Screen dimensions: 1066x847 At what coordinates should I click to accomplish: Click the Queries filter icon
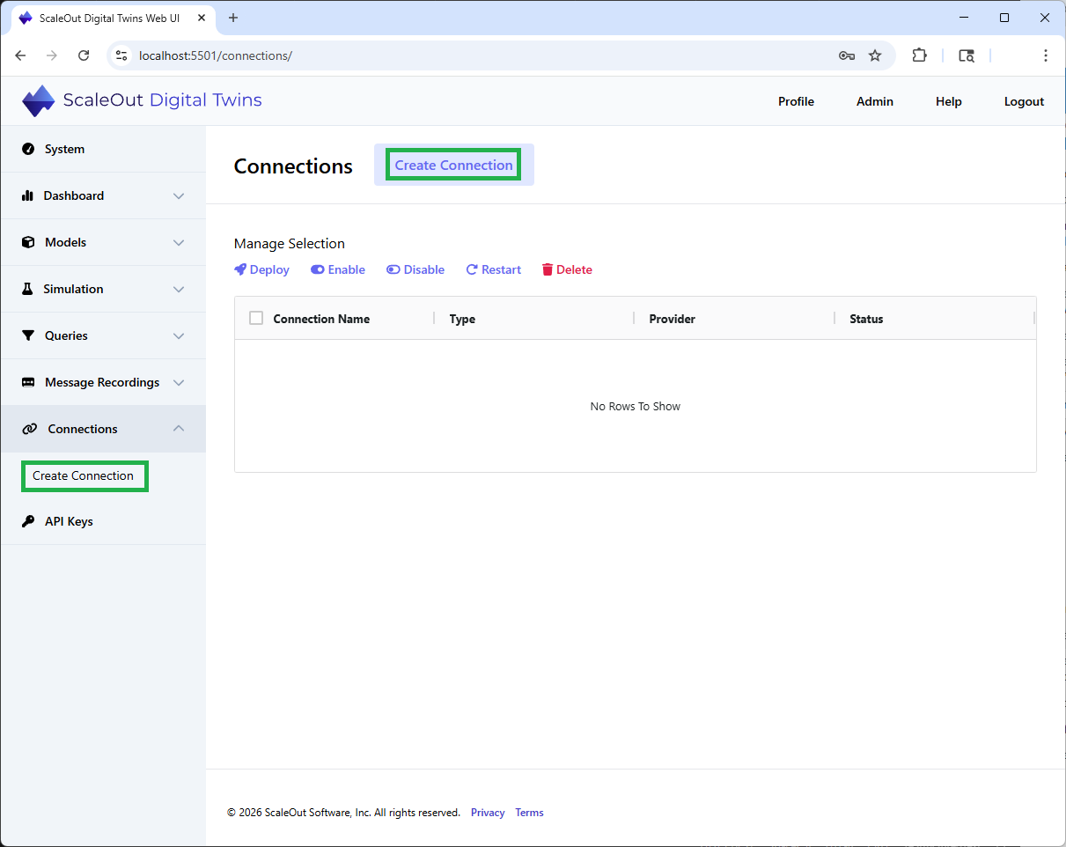click(x=28, y=335)
